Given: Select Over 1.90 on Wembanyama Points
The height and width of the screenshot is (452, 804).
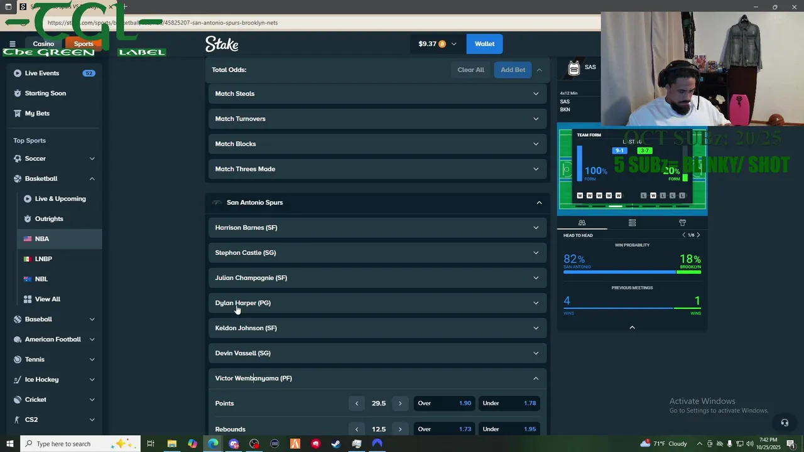Looking at the screenshot, I should (444, 404).
